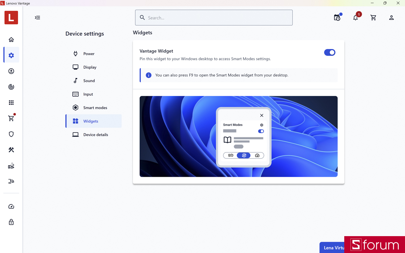Open the sidebar shopping cart with red dot
405x253 pixels.
pos(11,118)
